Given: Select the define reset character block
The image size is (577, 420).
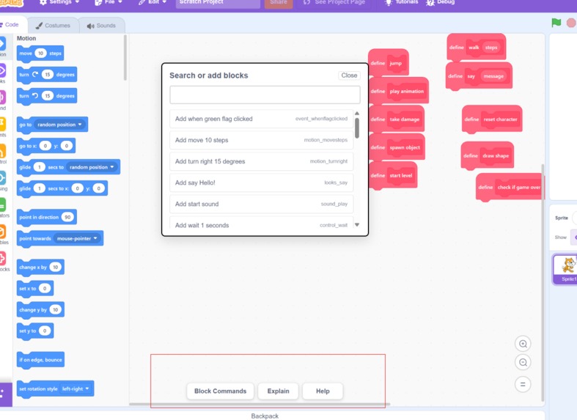Looking at the screenshot, I should [x=492, y=119].
